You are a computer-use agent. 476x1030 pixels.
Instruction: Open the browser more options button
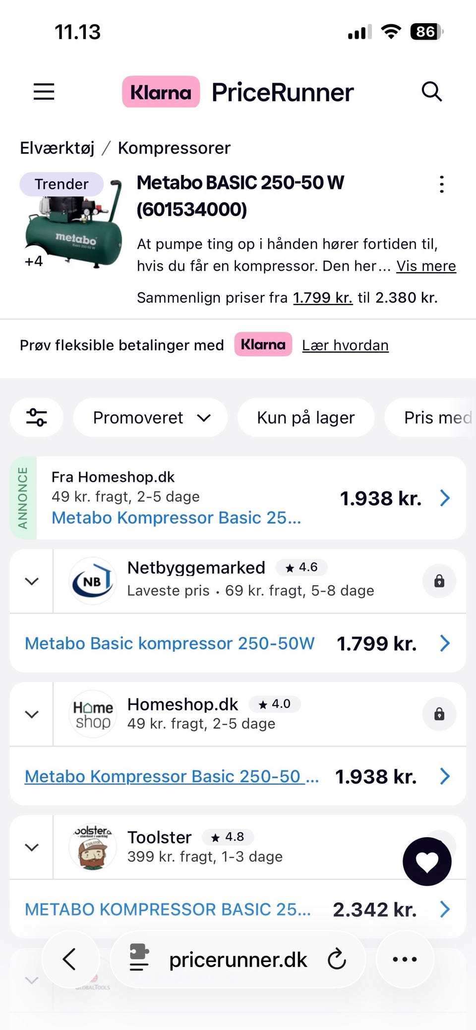pyautogui.click(x=405, y=959)
